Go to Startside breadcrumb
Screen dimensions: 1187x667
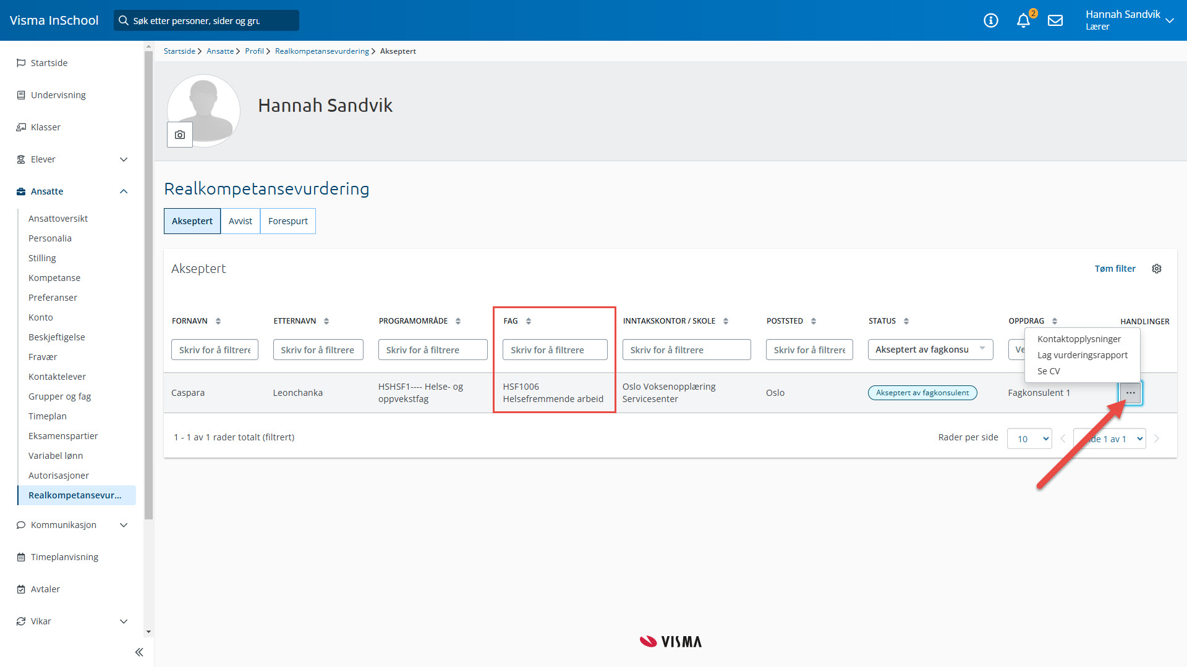coord(179,51)
